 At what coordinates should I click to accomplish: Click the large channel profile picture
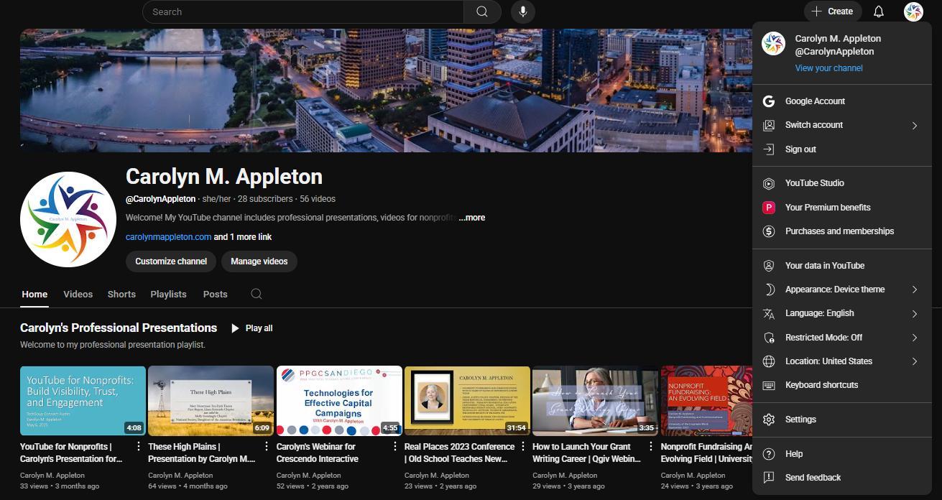(x=68, y=219)
